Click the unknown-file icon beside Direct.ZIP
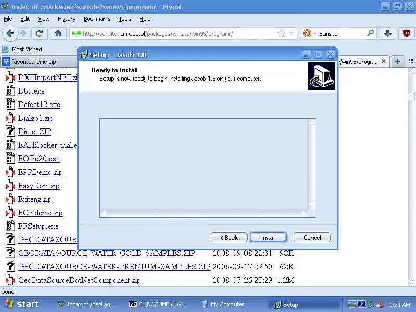The image size is (416, 312). point(10,131)
